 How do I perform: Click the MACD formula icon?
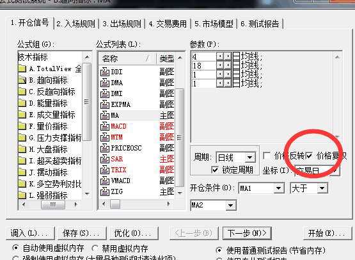[x=105, y=126]
